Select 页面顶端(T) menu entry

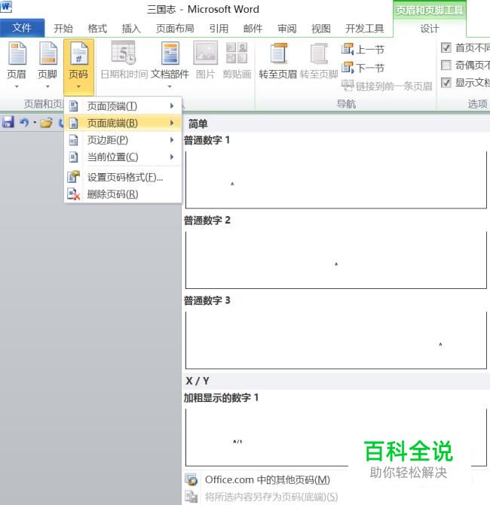coord(123,106)
